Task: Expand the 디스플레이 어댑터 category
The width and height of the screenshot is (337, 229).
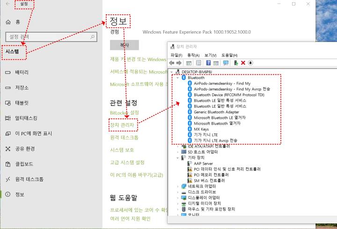Action: click(177, 198)
